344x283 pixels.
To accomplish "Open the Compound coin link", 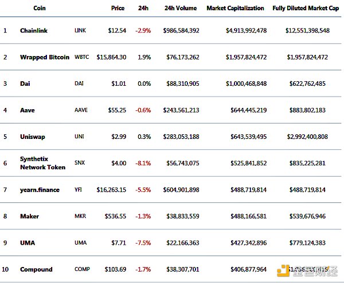I will pyautogui.click(x=36, y=269).
